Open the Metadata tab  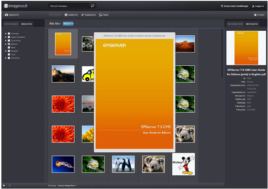click(252, 24)
